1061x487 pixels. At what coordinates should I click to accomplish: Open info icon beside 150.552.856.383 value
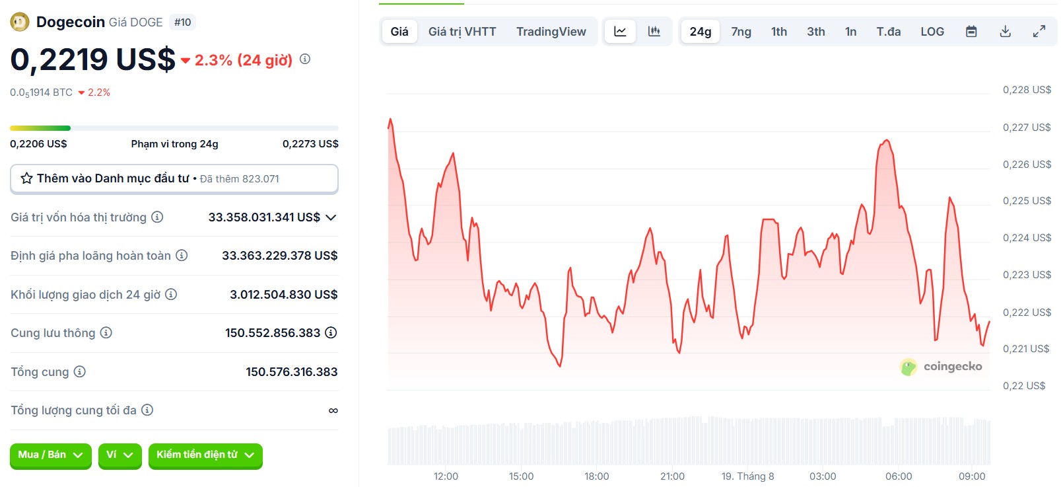pyautogui.click(x=331, y=332)
